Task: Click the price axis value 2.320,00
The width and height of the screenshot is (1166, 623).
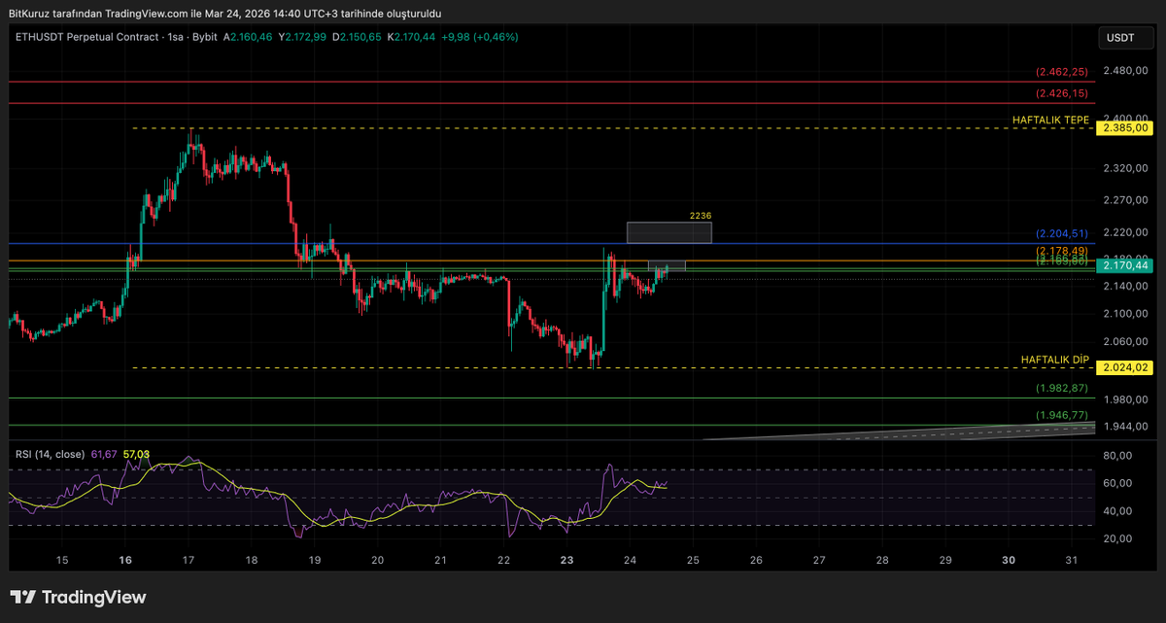Action: click(1124, 168)
